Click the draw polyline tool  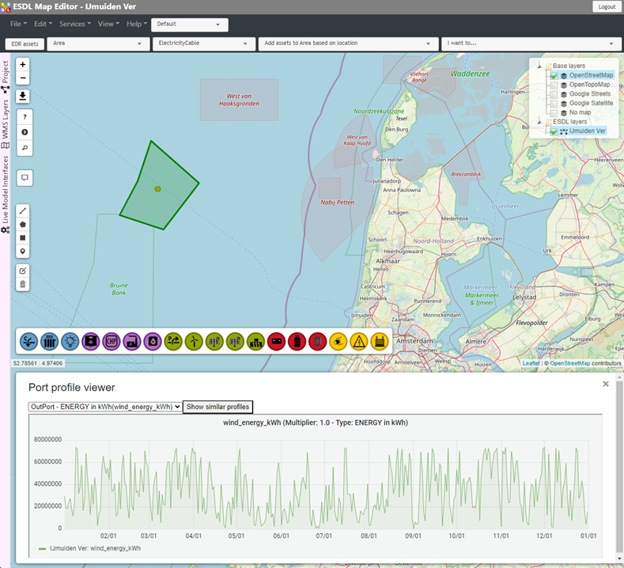[23, 210]
